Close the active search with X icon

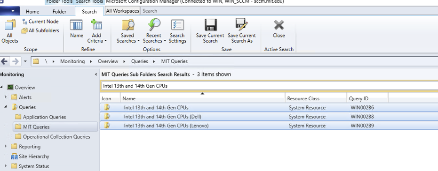(x=279, y=25)
